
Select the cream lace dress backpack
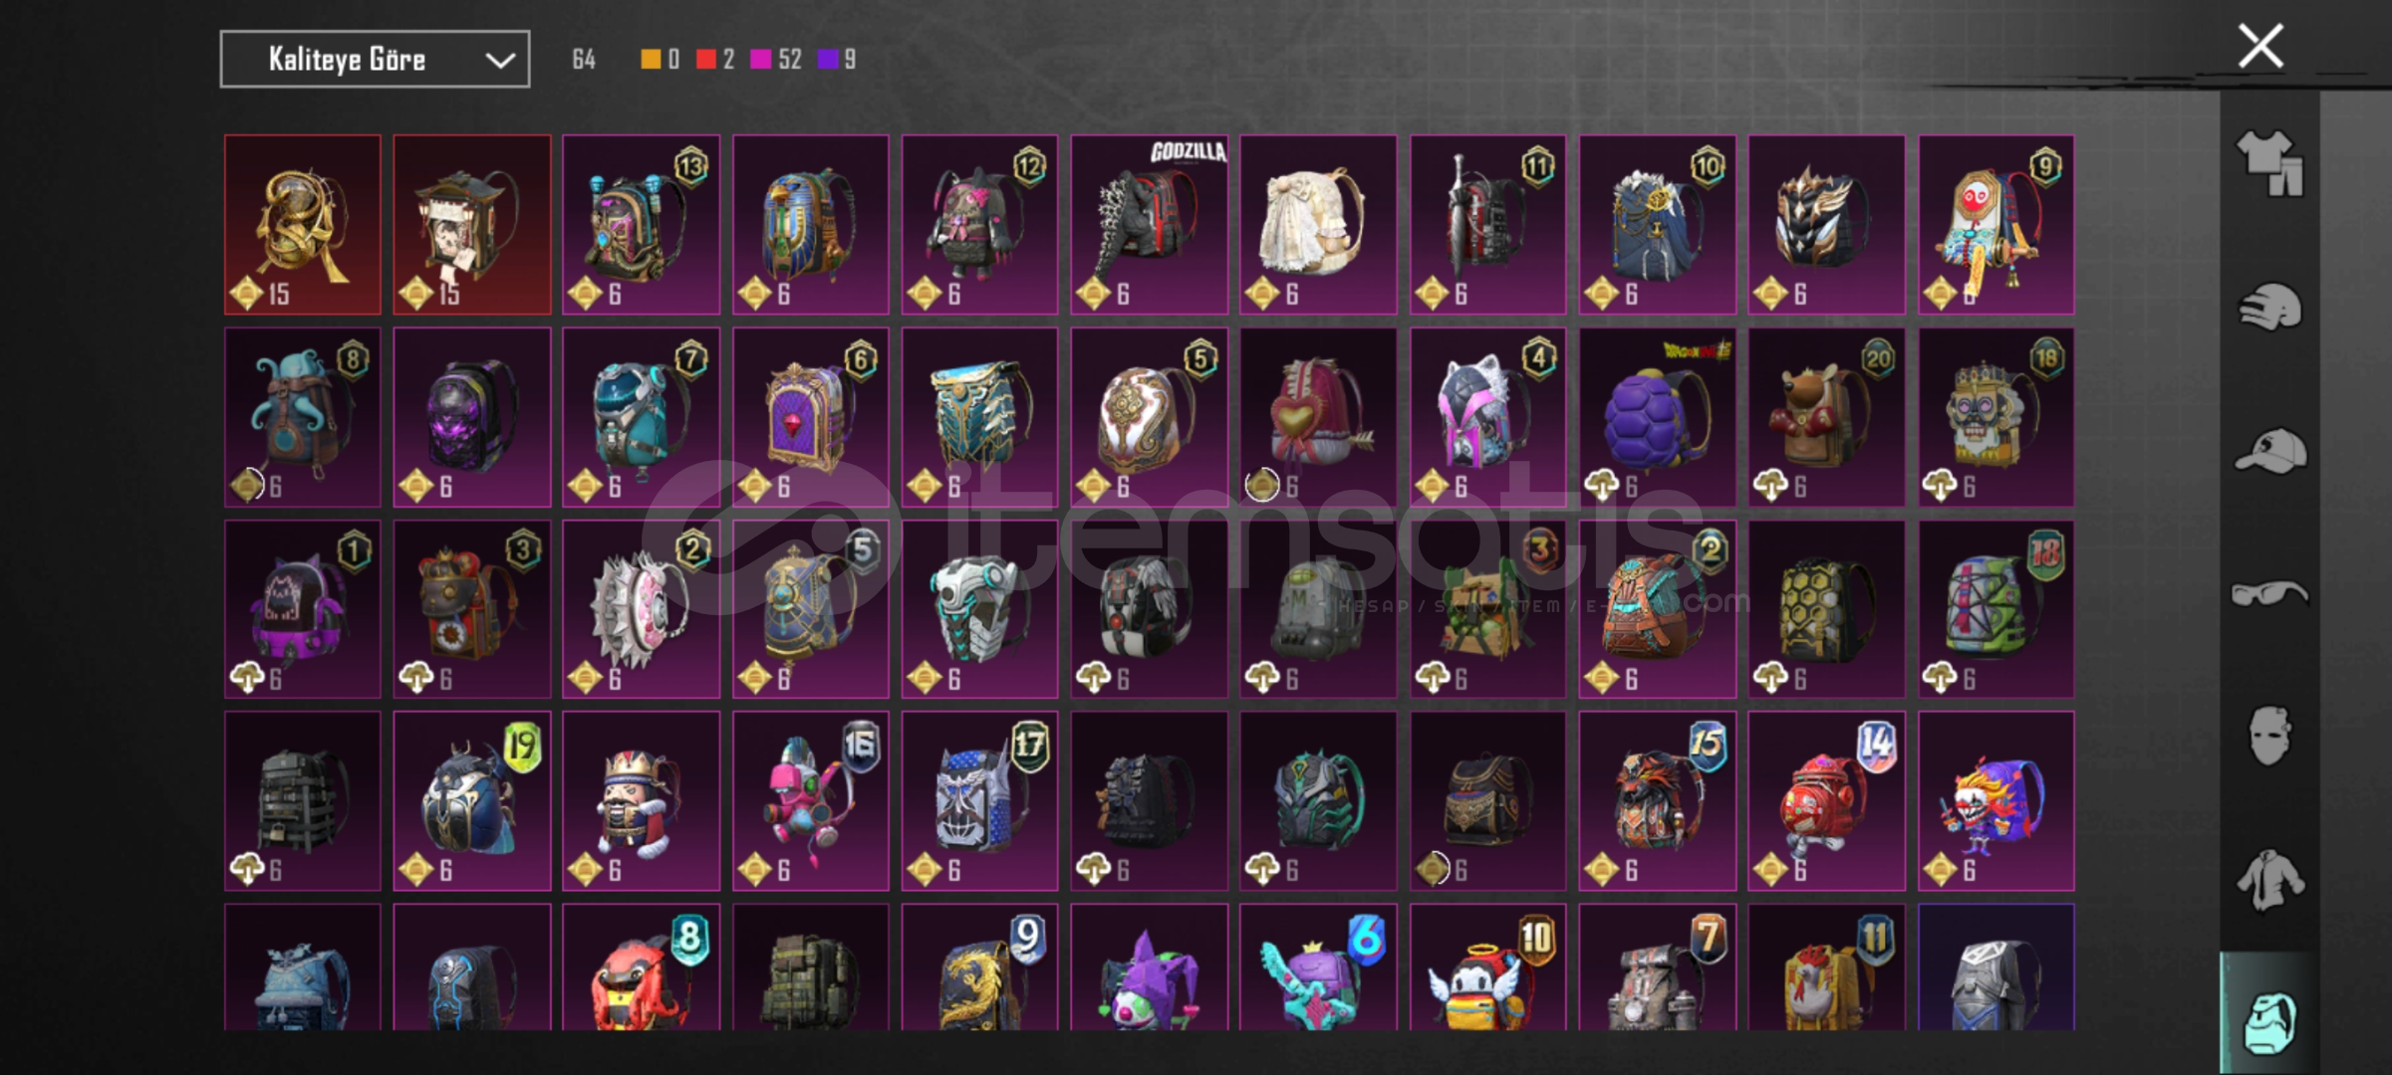1318,225
